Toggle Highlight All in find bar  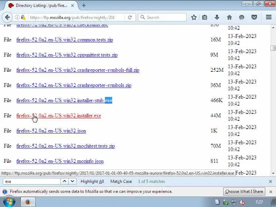pyautogui.click(x=92, y=181)
